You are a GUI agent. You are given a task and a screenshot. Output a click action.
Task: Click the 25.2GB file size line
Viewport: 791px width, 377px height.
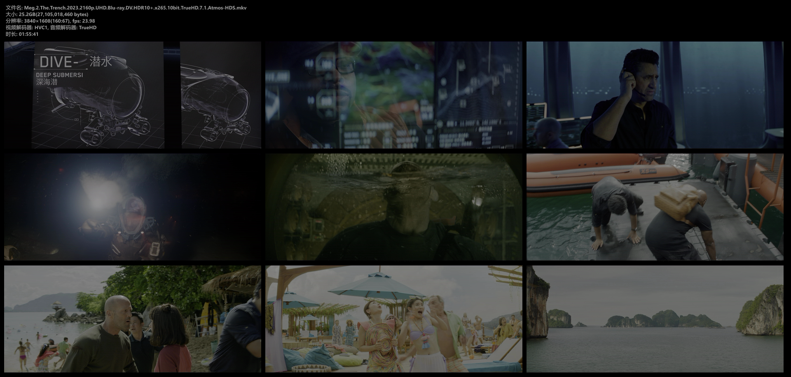point(47,14)
